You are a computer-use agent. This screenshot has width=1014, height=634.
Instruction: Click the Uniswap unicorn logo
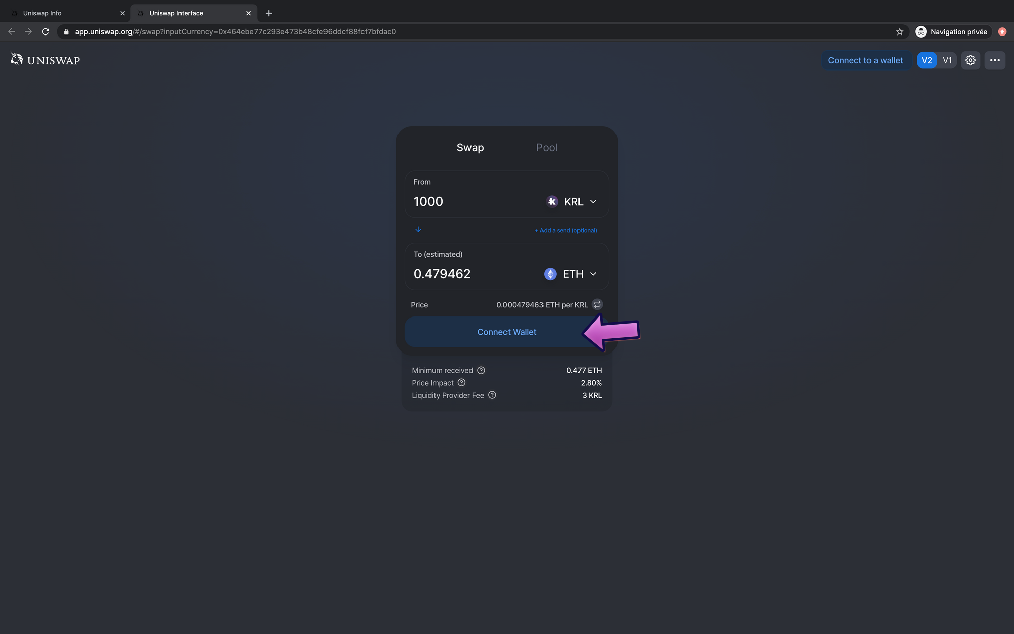(17, 59)
